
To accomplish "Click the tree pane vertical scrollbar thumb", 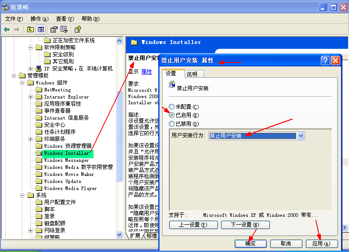I will (119, 136).
